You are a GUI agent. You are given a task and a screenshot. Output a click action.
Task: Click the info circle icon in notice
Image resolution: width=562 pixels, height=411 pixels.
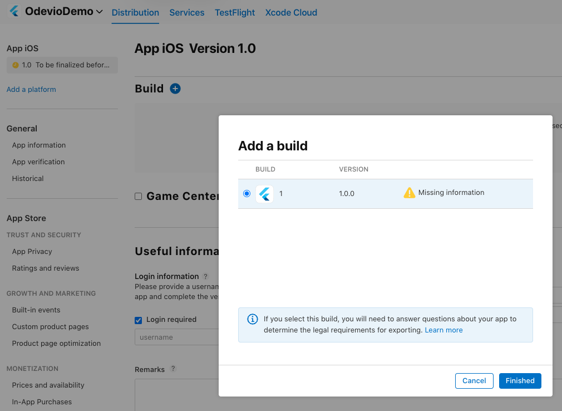pos(252,319)
